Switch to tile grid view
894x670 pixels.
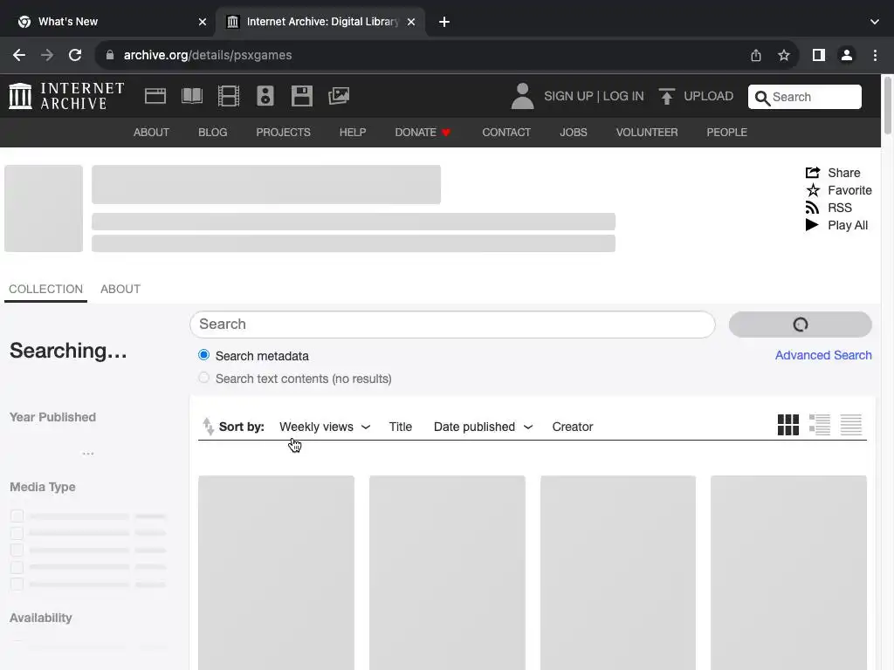coord(788,425)
